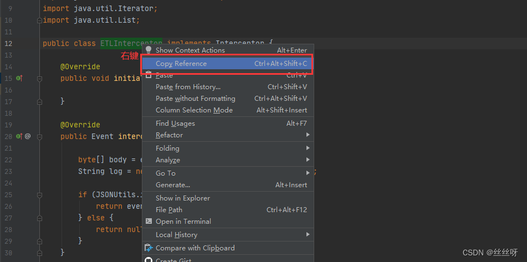The height and width of the screenshot is (262, 527).
Task: Click the terminal icon beside Open in Terminal
Action: coord(149,222)
